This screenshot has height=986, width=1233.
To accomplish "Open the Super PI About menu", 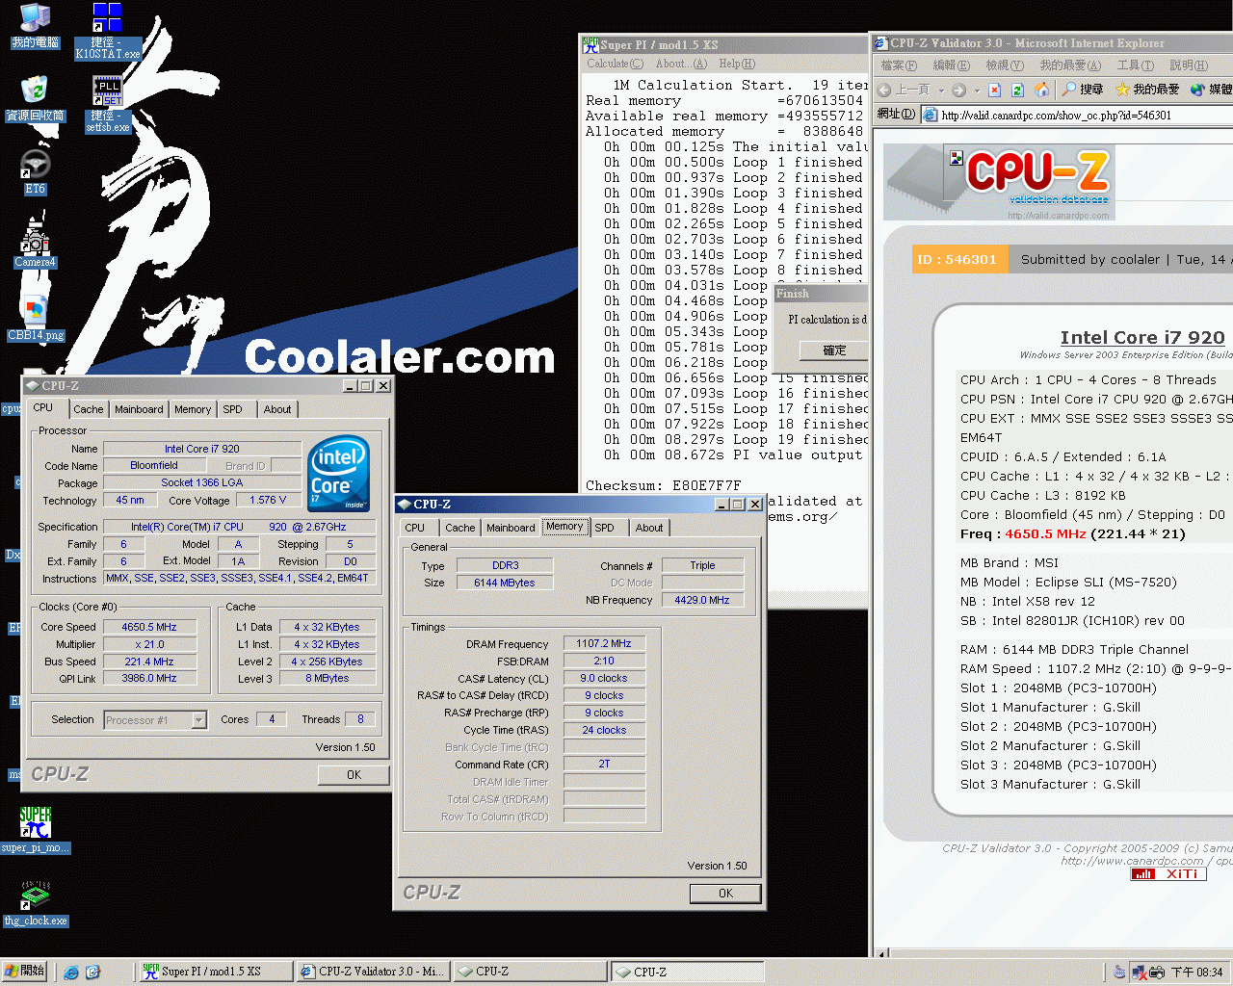I will 681,64.
